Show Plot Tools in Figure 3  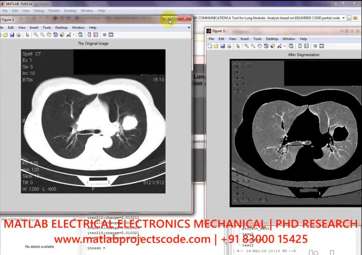pos(322,46)
